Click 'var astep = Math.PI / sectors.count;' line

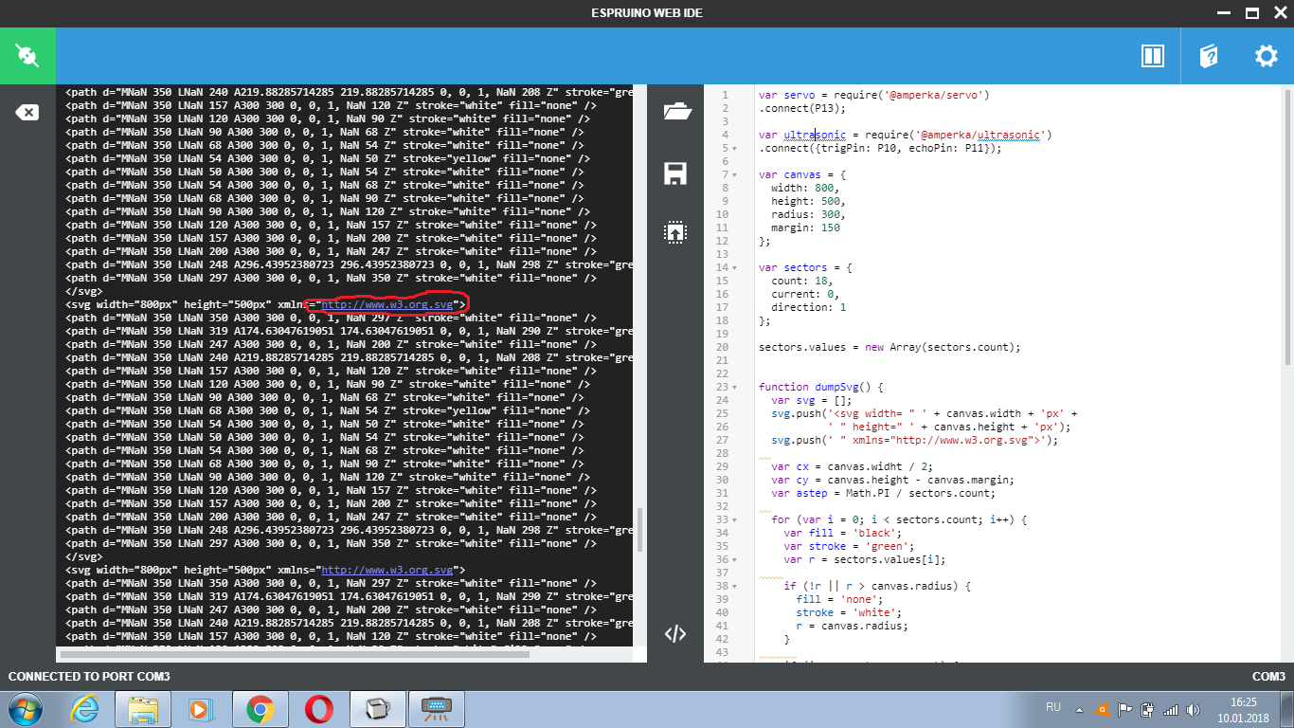pyautogui.click(x=883, y=493)
